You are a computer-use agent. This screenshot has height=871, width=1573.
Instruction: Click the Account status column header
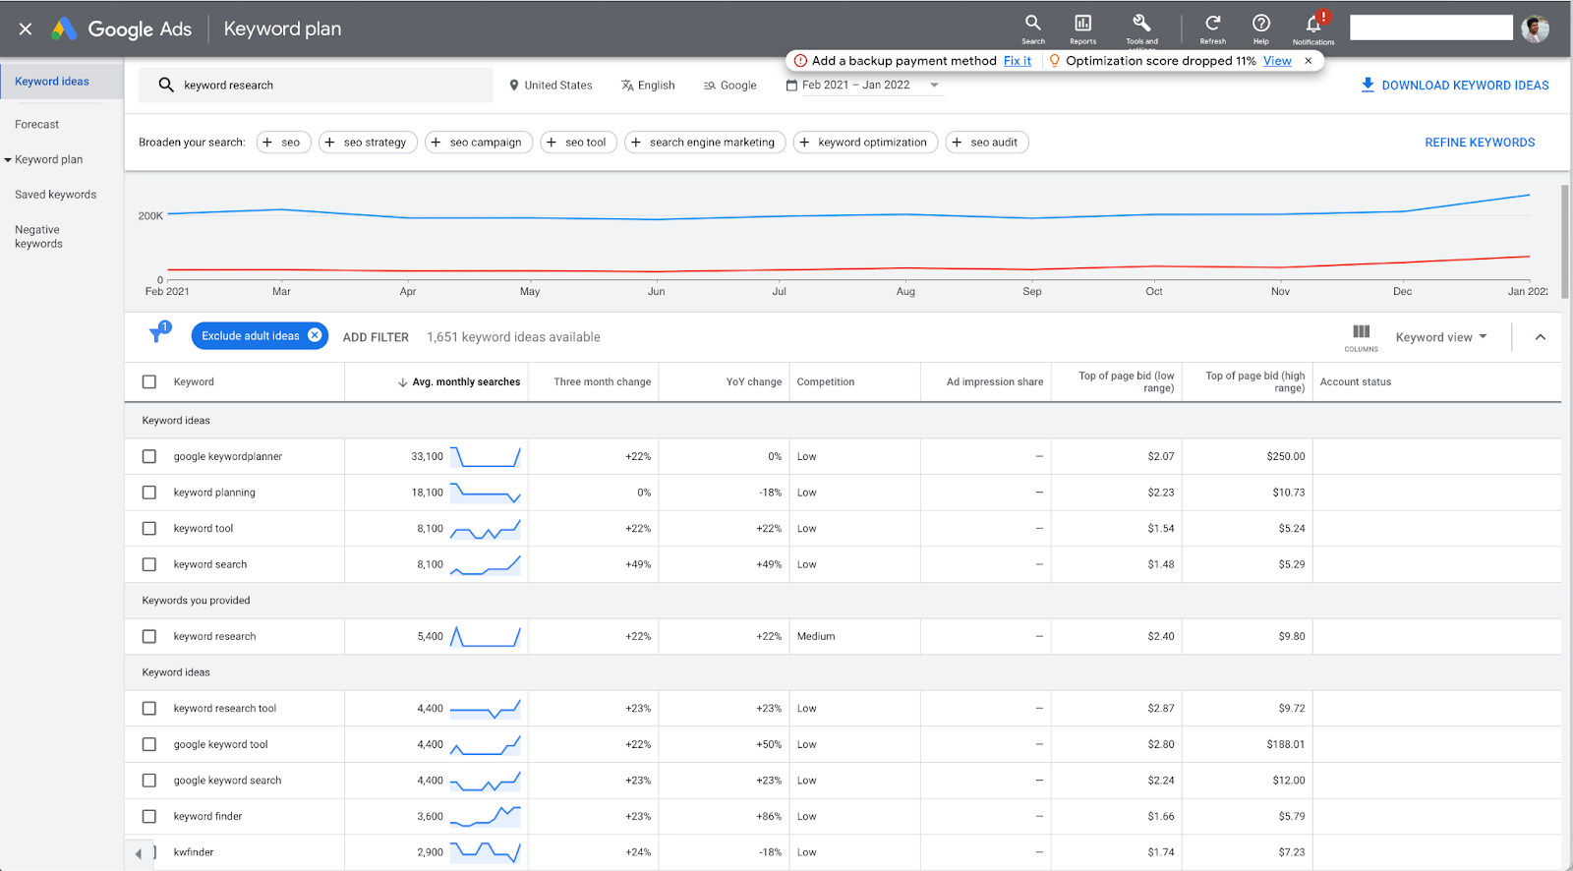coord(1356,382)
